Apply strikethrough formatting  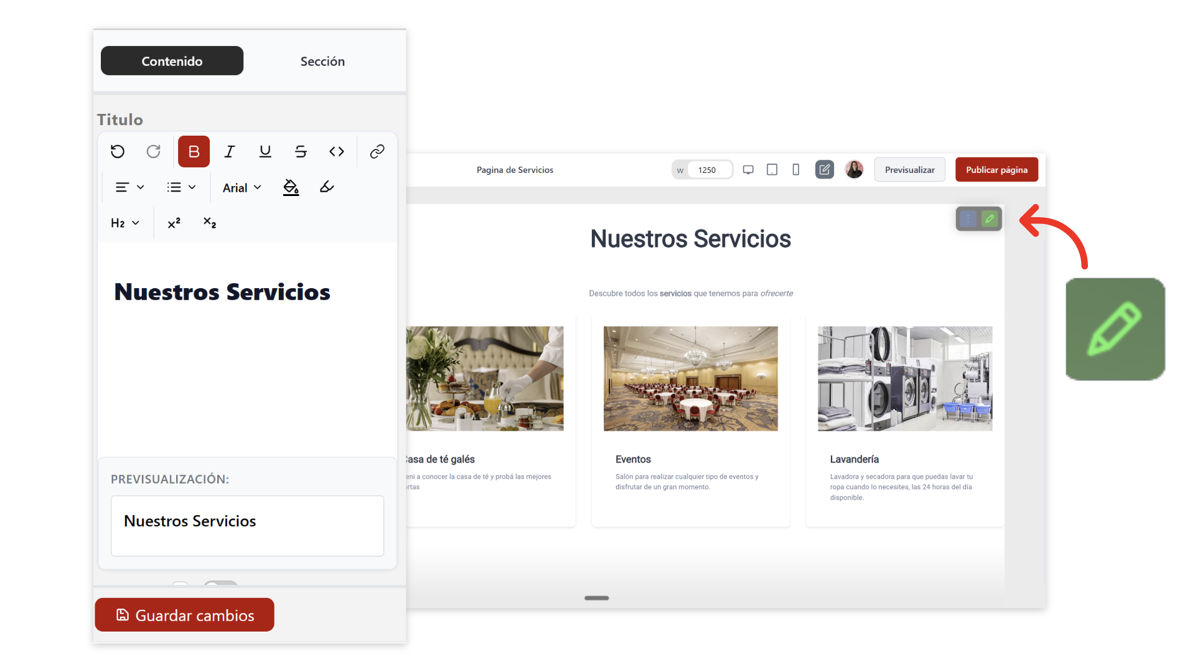pos(301,151)
